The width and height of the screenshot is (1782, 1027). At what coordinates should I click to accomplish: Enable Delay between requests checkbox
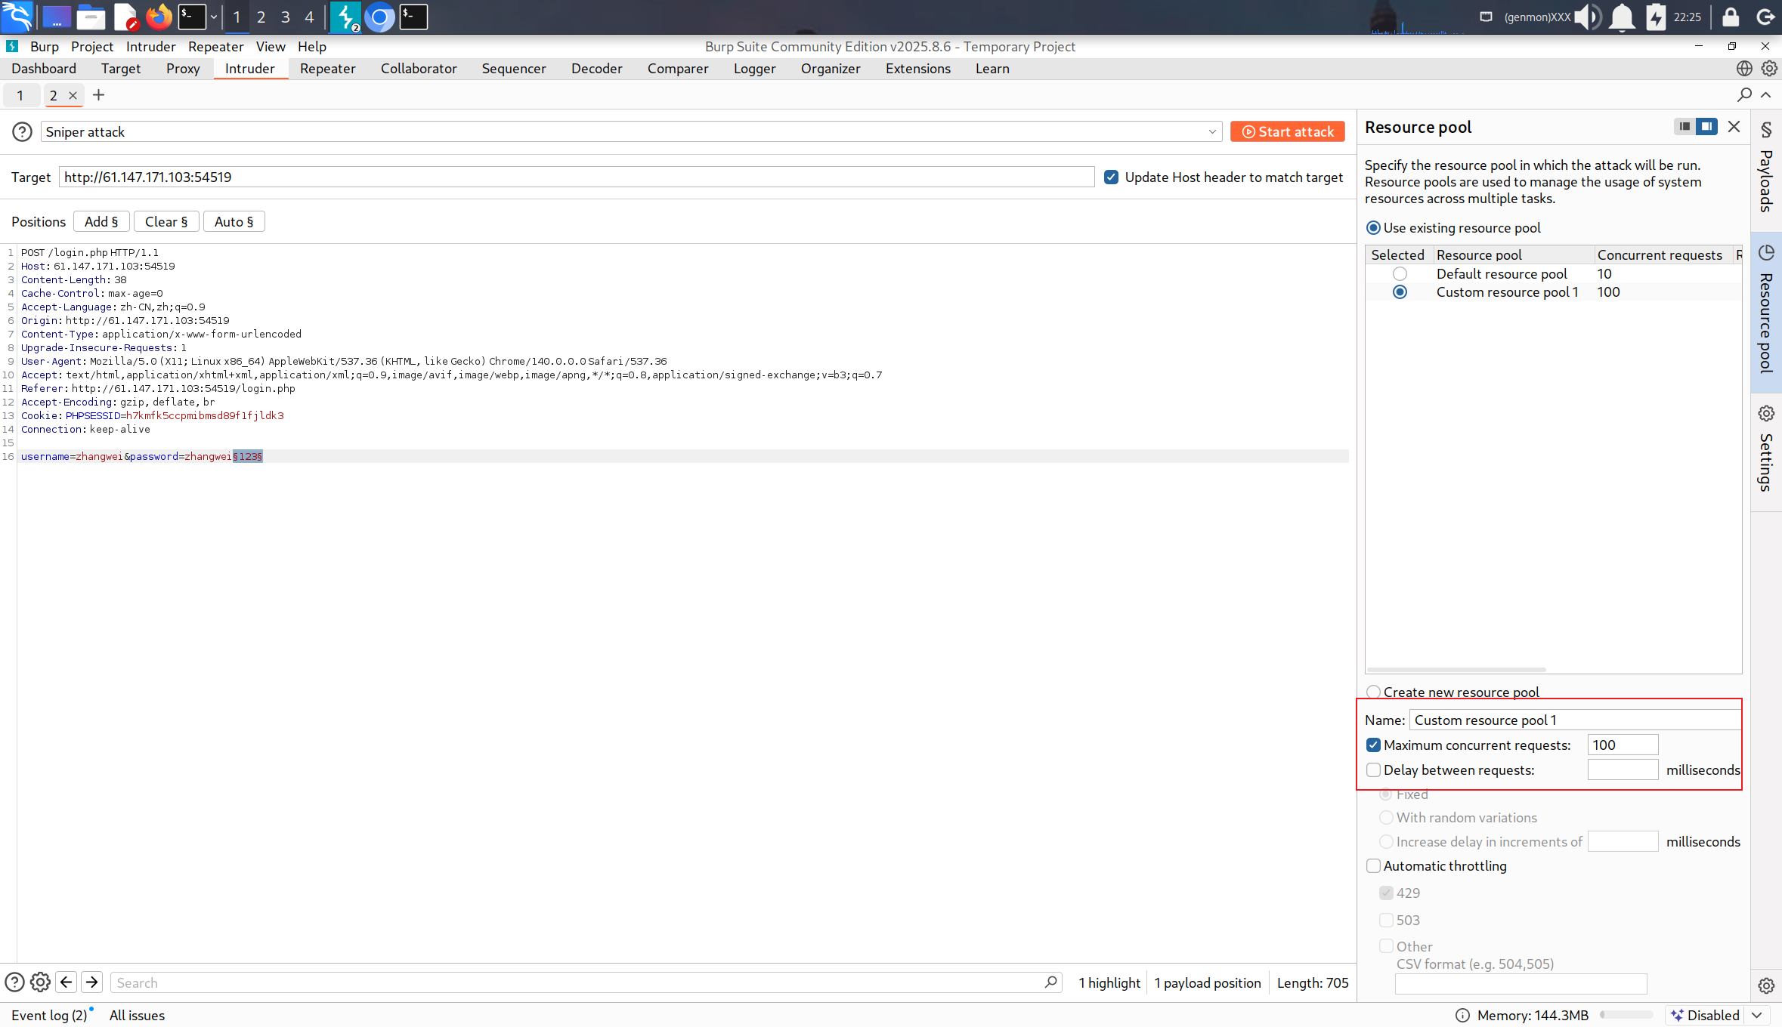point(1373,770)
